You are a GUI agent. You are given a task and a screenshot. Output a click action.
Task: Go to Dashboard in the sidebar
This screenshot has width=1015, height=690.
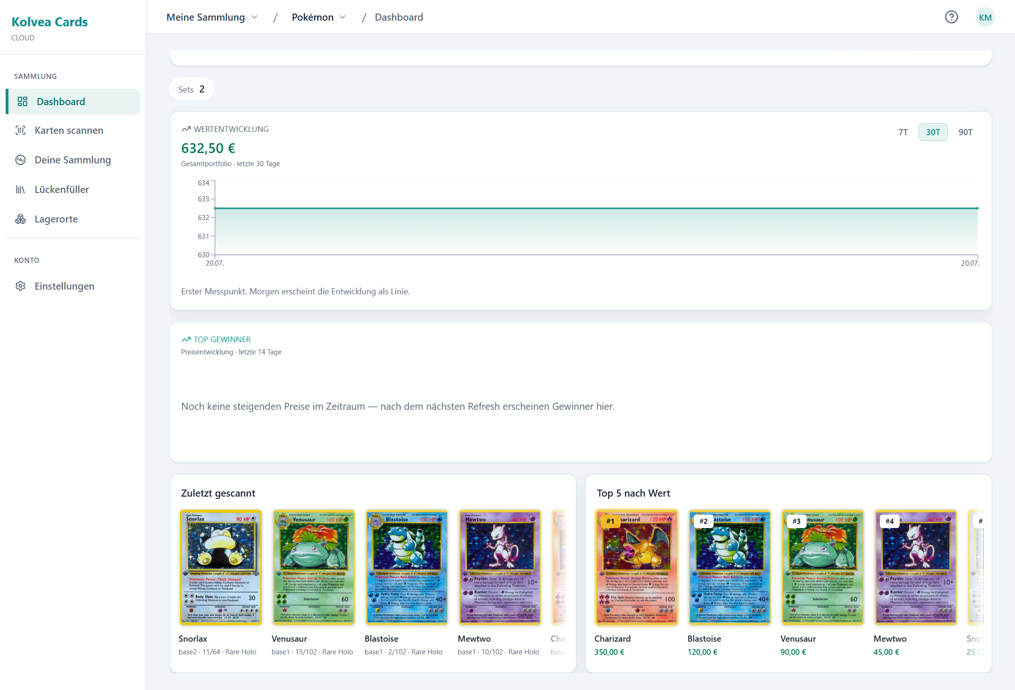click(73, 101)
